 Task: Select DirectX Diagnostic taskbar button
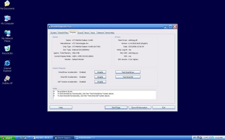64,138
